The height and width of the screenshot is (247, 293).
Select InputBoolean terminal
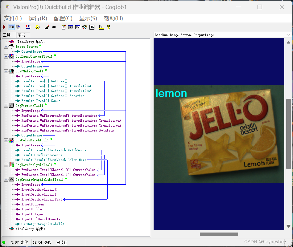coord(32,204)
